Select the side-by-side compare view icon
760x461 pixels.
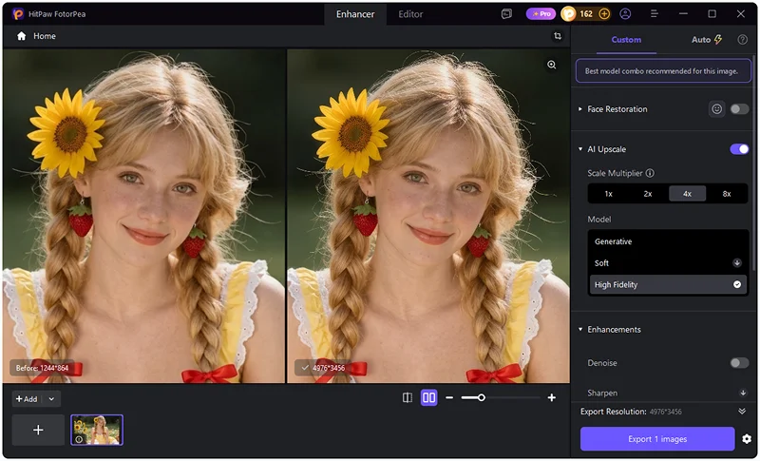(429, 397)
